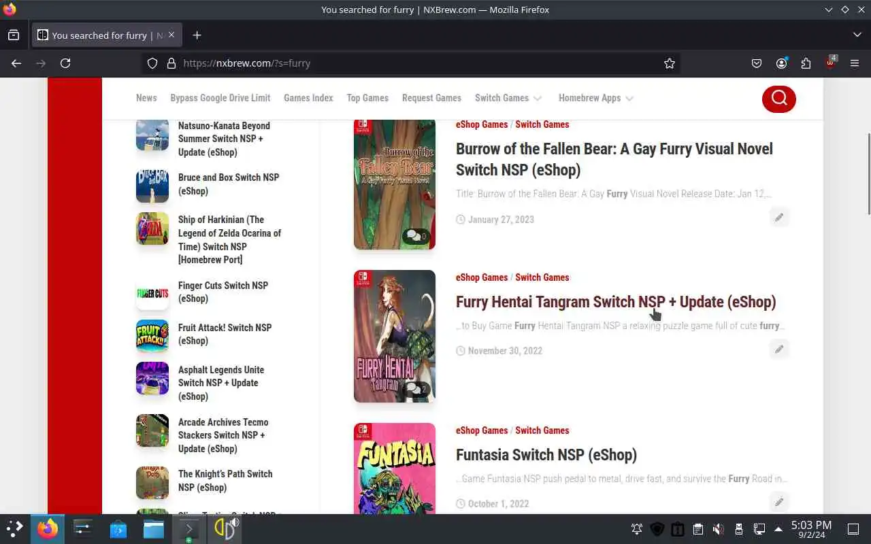Click eShop Games category above Funtasia

point(482,430)
